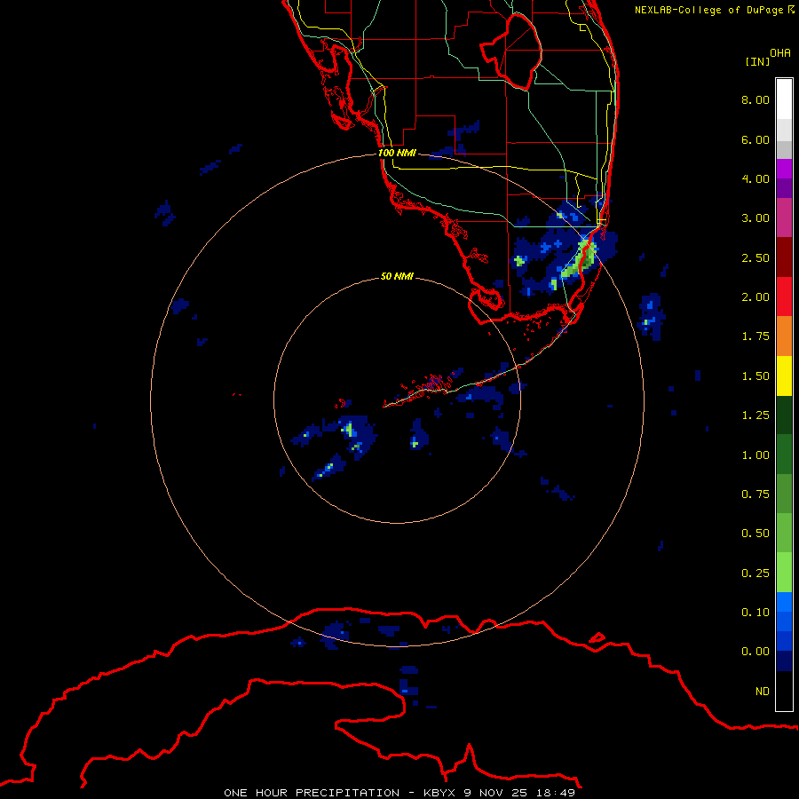Select the dark red swatch beside 2.50
Image resolution: width=799 pixels, height=799 pixels.
coord(784,257)
